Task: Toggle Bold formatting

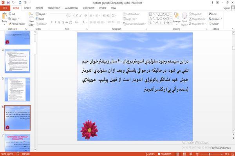Action: (x=51, y=22)
